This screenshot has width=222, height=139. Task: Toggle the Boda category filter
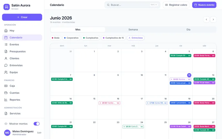(x=56, y=38)
